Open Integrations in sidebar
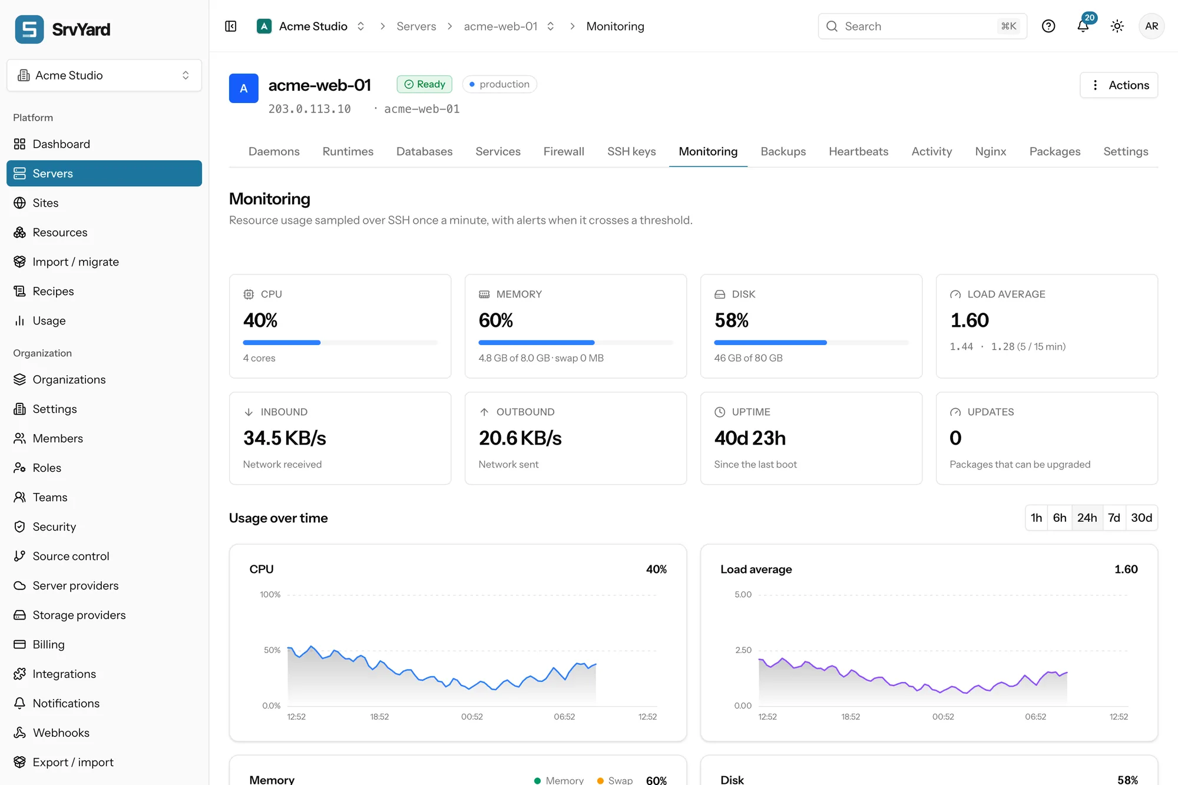 [x=104, y=674]
